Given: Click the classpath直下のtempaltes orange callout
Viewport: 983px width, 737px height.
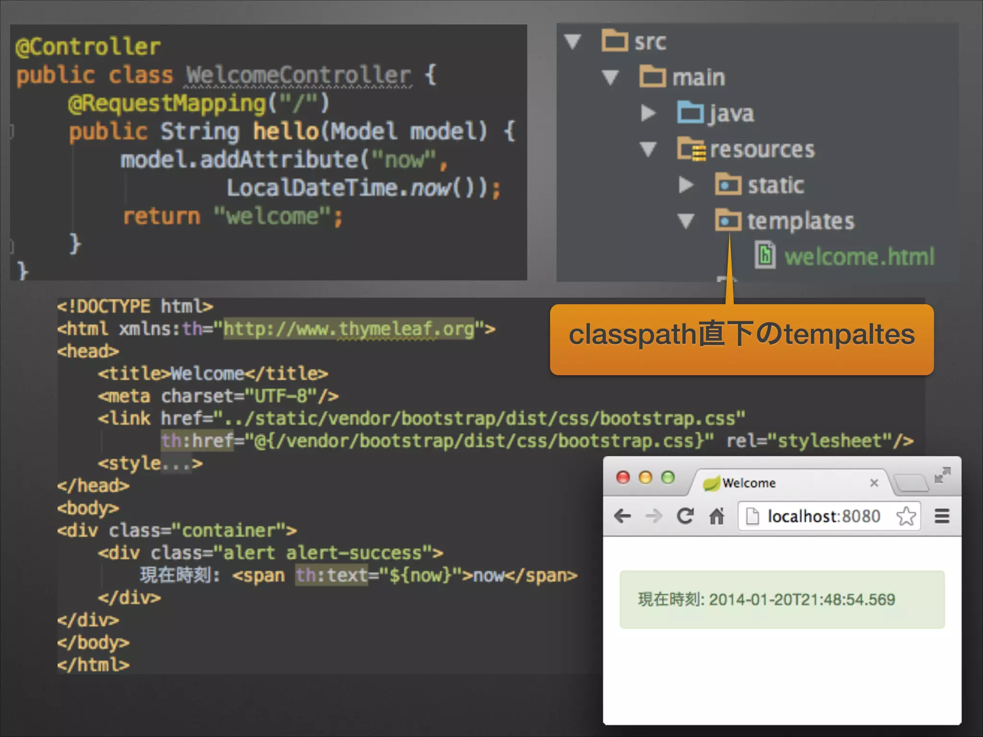Looking at the screenshot, I should tap(742, 340).
